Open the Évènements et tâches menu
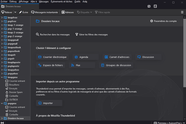The width and height of the screenshot is (186, 124). (61, 2)
